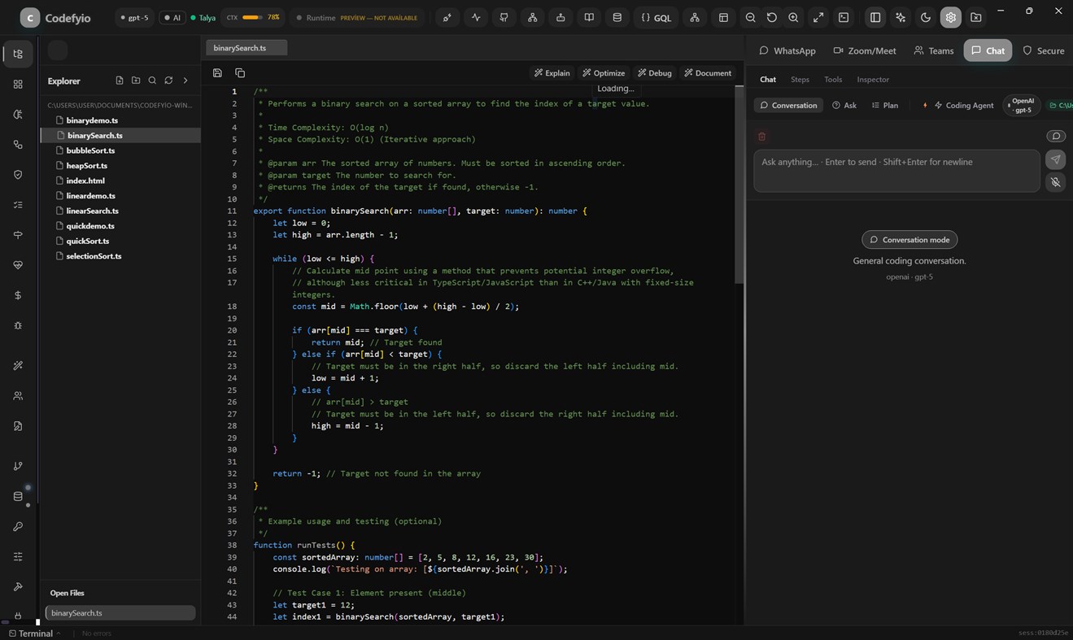Click the Document button
The width and height of the screenshot is (1073, 640).
click(x=707, y=72)
